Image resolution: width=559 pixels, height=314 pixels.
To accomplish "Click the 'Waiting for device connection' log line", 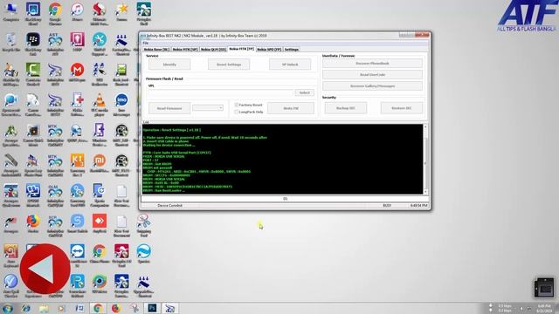I will [169, 146].
